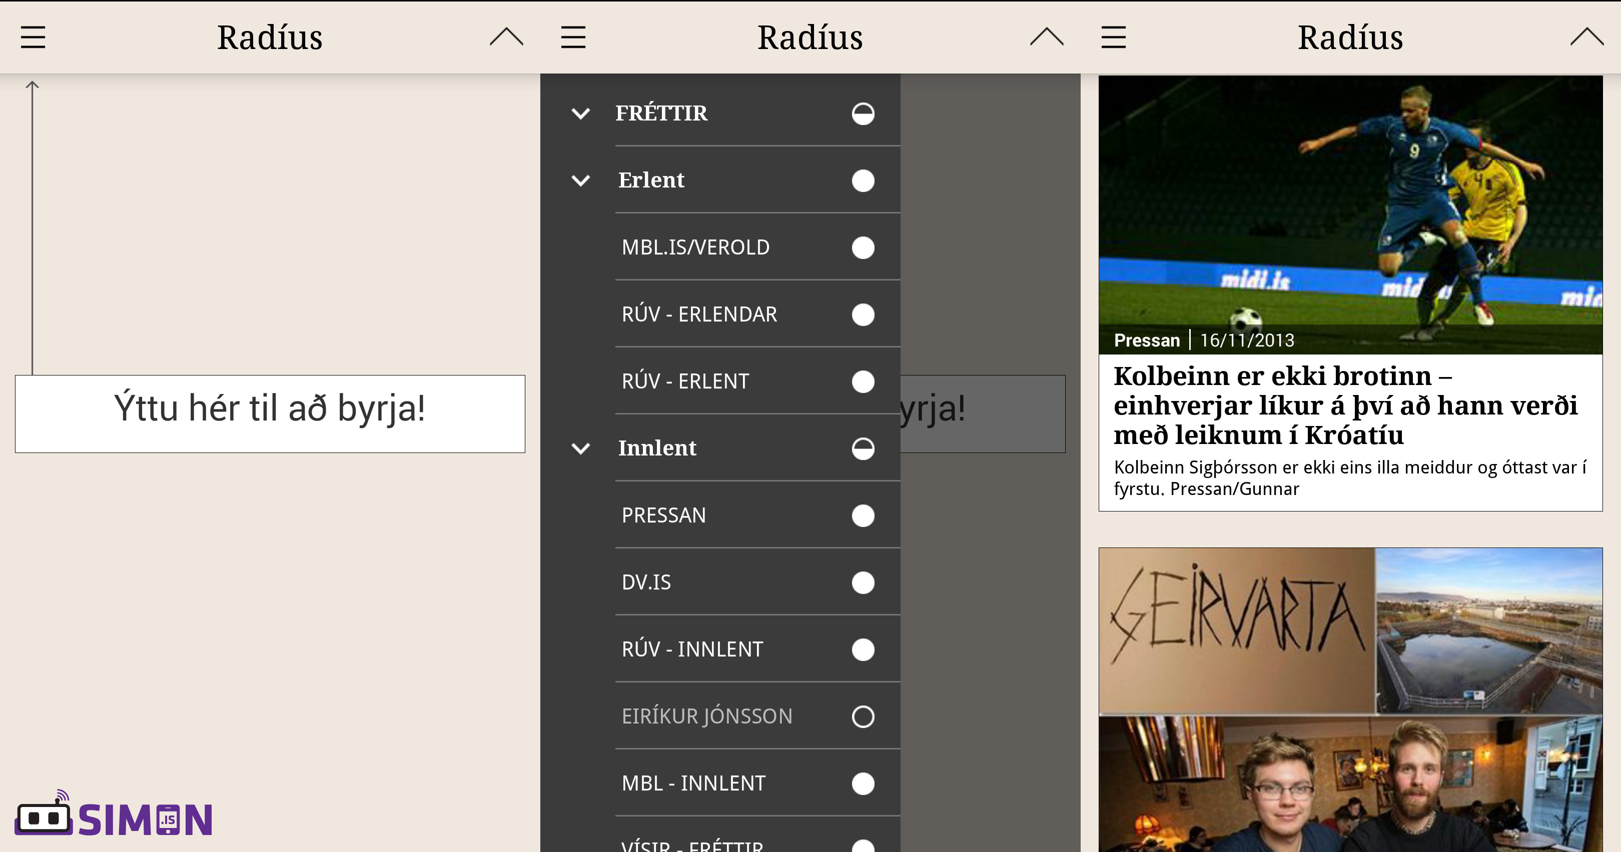
Task: Select RÚV - INNLENT menu entry
Action: 692,649
